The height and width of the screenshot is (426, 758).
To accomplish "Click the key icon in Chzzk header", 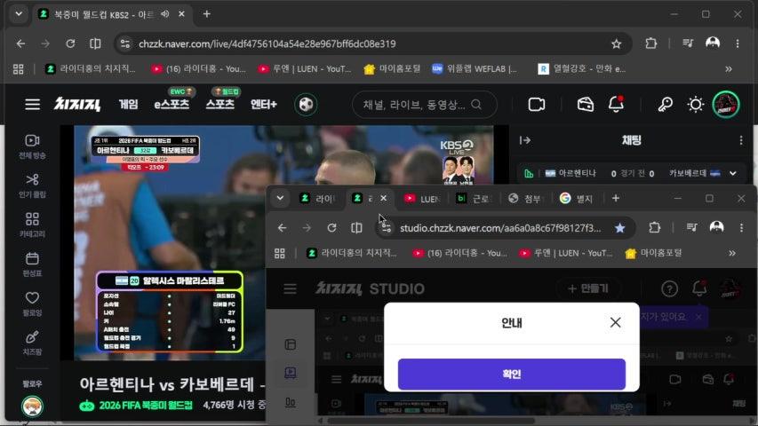I will click(666, 105).
